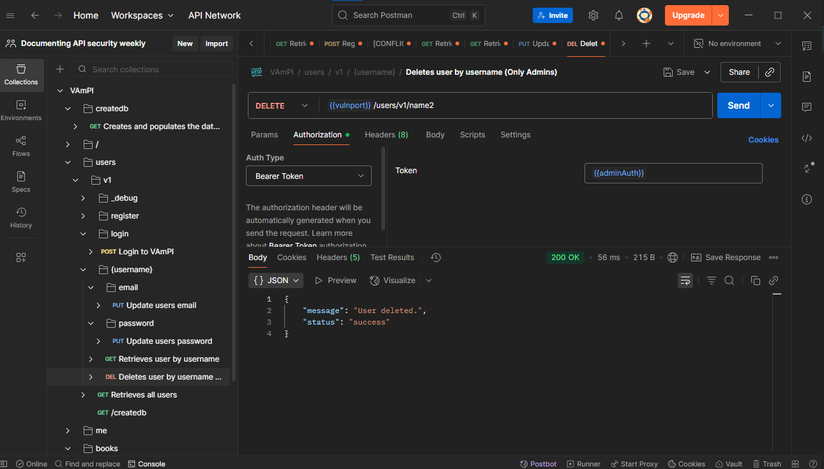Open the Test Results response tab
Screen dimensions: 824x469
(392, 258)
